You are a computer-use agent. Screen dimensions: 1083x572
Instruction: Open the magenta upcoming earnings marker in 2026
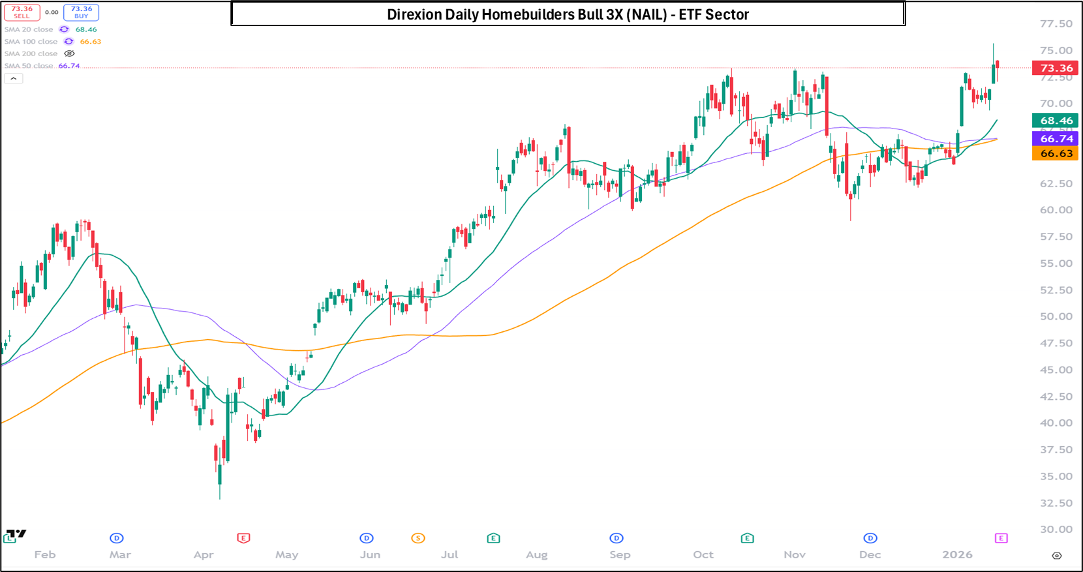point(1001,538)
